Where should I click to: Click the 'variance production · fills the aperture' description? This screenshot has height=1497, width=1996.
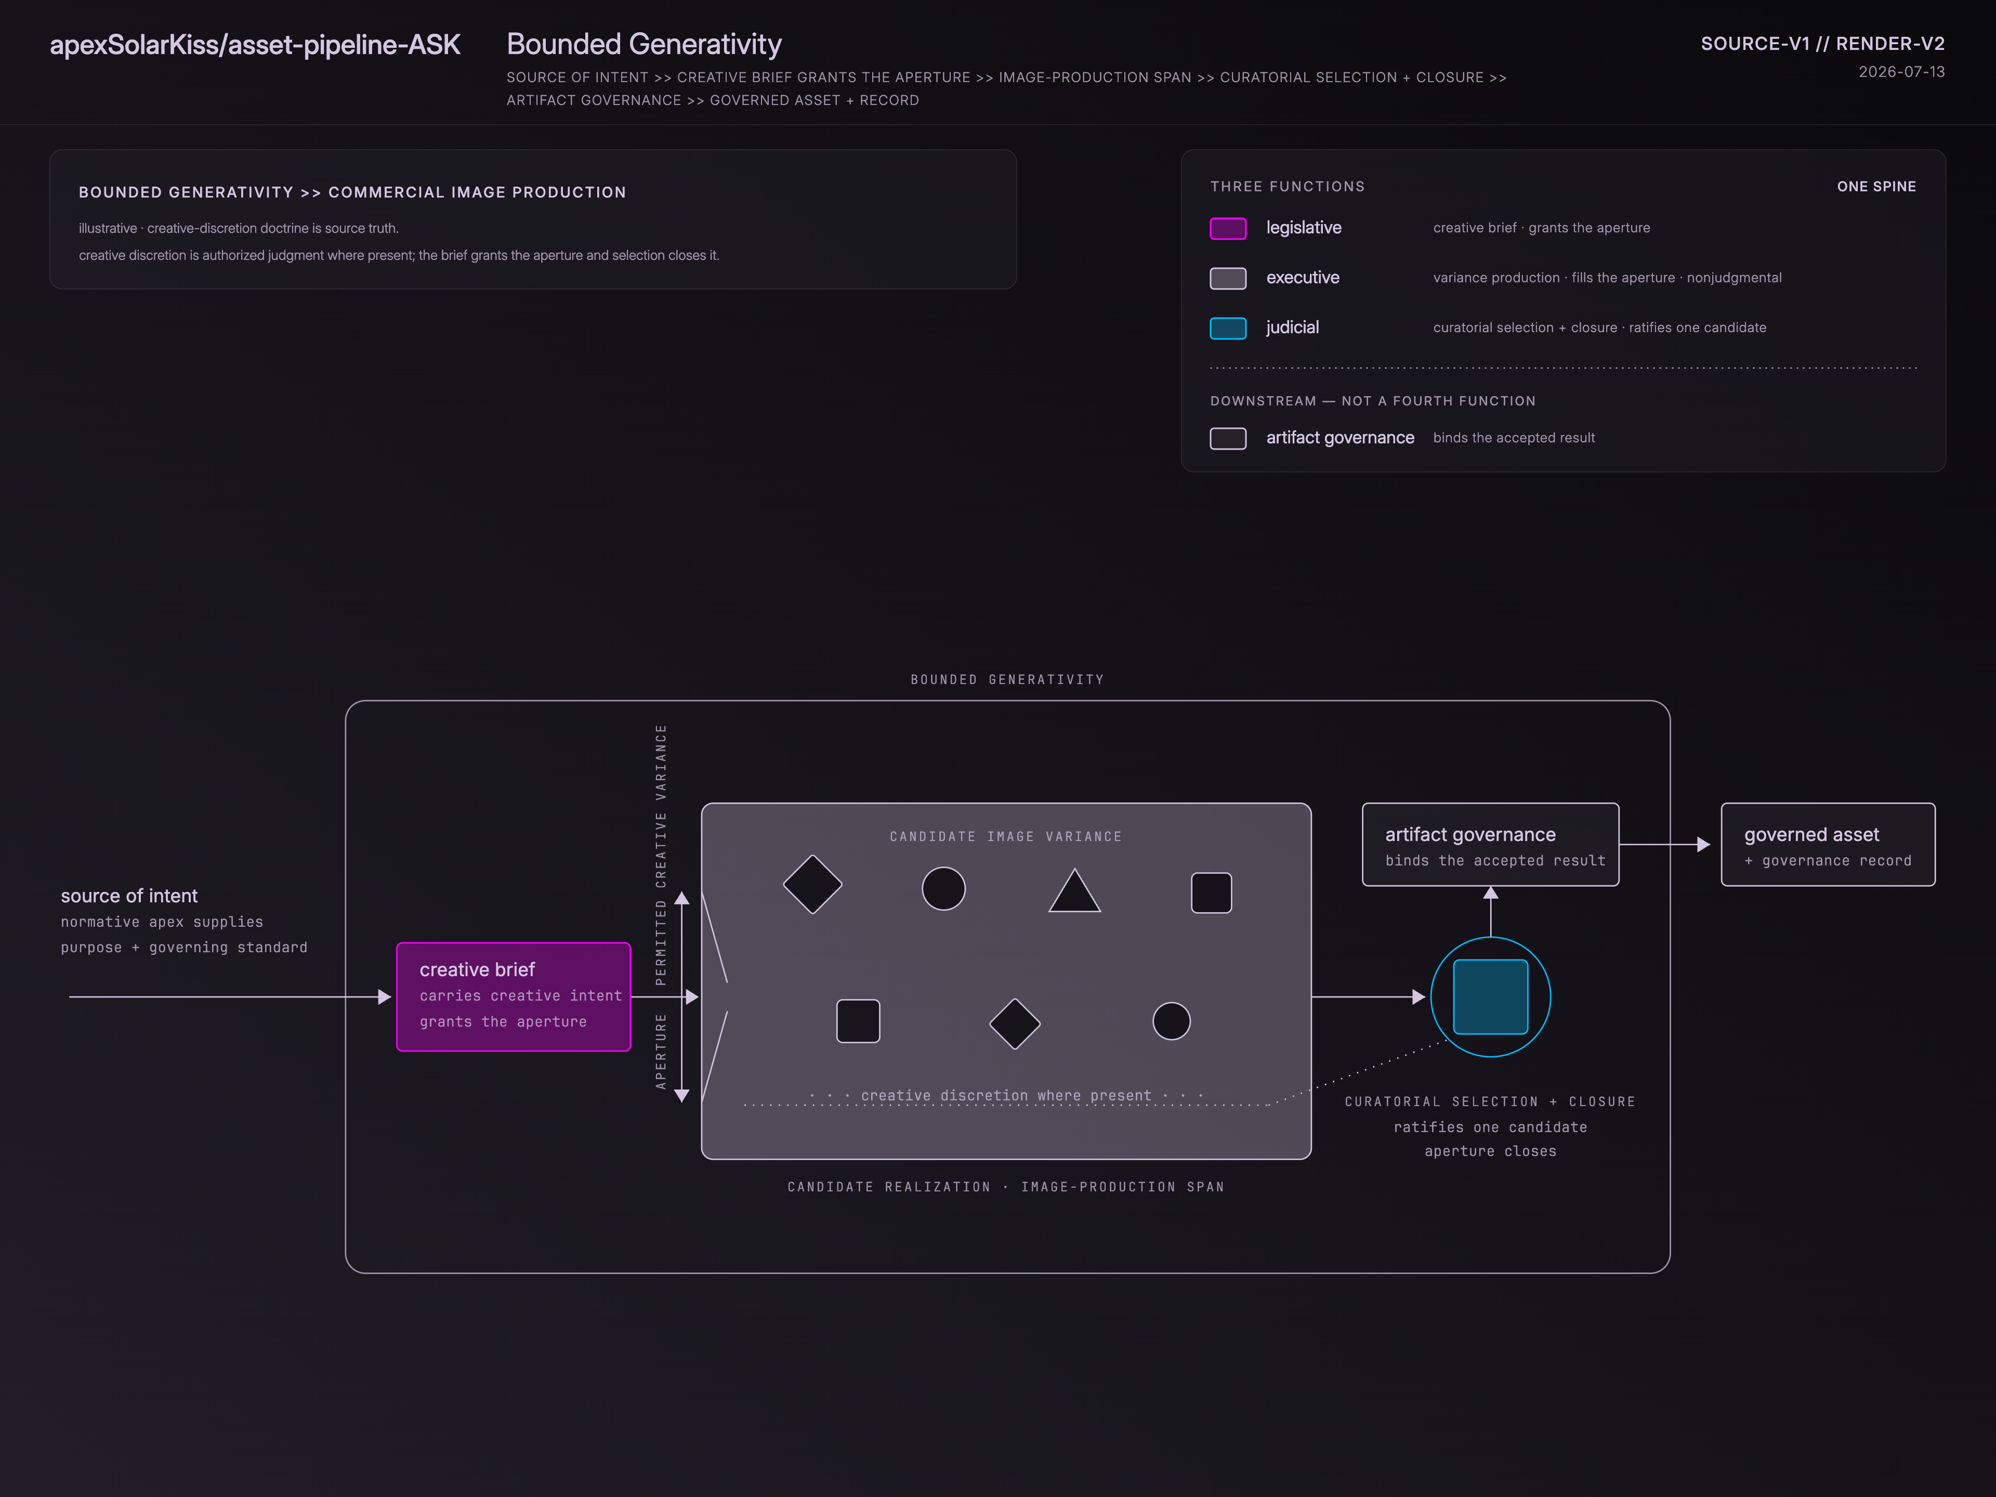click(x=1606, y=277)
